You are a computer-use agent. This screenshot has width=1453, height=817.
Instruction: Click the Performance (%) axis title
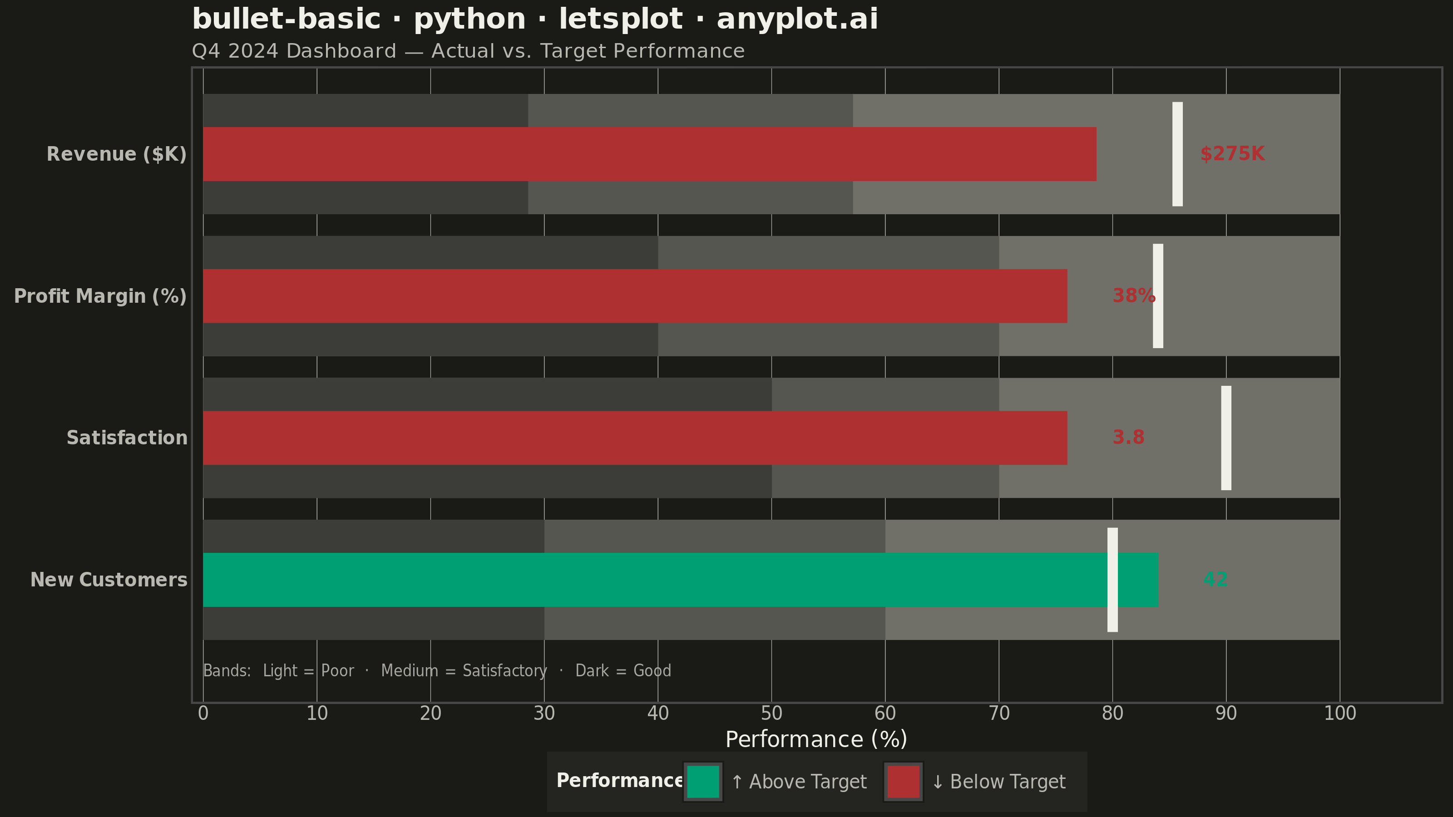[x=816, y=739]
